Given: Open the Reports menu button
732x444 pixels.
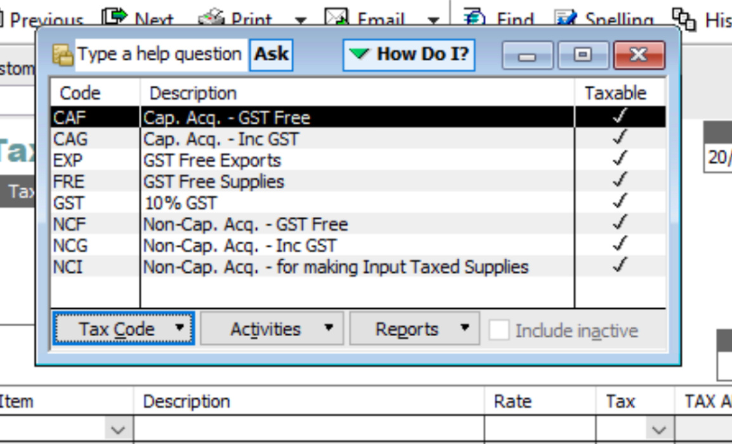Looking at the screenshot, I should click(x=415, y=329).
